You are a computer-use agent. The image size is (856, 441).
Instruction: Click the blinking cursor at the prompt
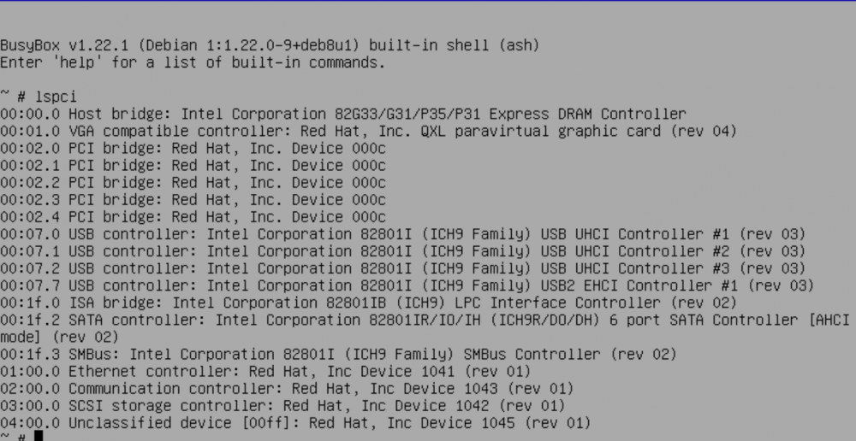point(39,436)
